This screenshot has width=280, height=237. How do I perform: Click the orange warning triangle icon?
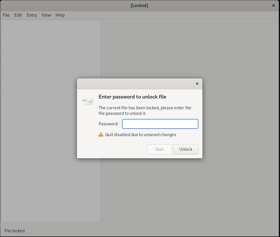coord(101,134)
